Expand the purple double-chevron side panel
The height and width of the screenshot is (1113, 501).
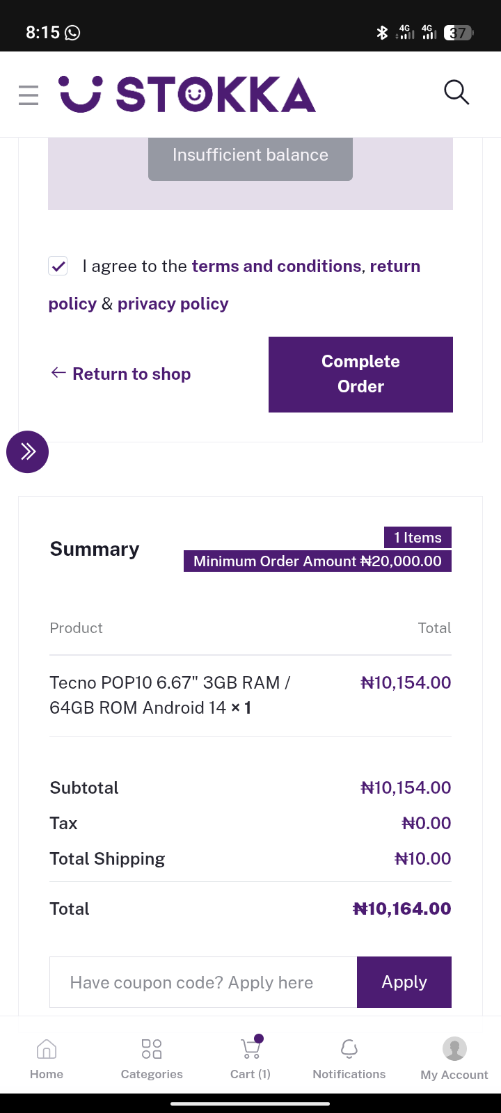27,451
